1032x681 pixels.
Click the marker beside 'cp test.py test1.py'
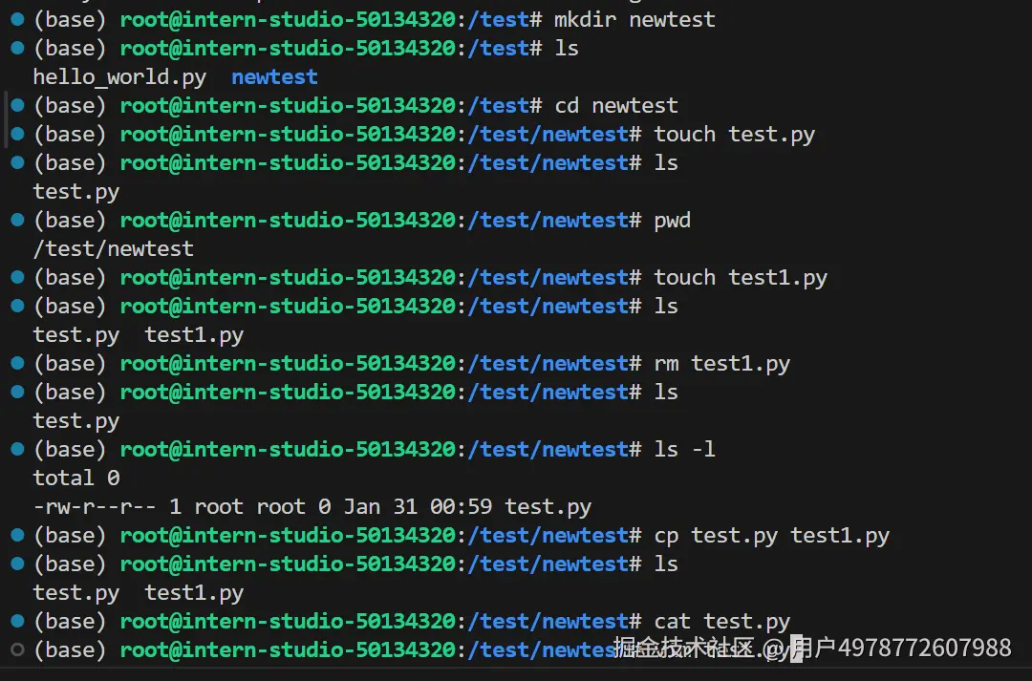[16, 535]
